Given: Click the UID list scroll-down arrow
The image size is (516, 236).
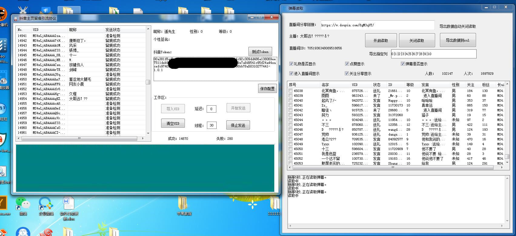Looking at the screenshot, I should click(x=148, y=133).
